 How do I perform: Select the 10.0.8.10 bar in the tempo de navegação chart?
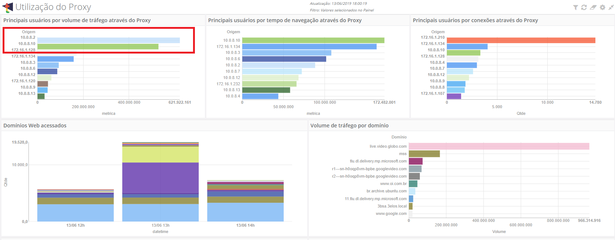pos(313,40)
